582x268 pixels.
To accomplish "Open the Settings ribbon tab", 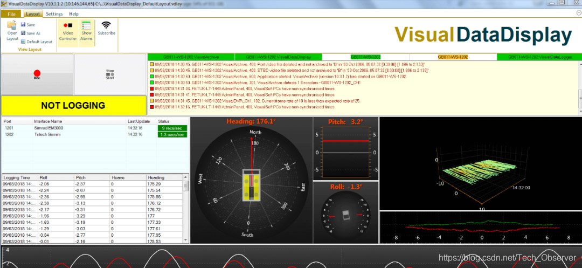I will coord(54,13).
